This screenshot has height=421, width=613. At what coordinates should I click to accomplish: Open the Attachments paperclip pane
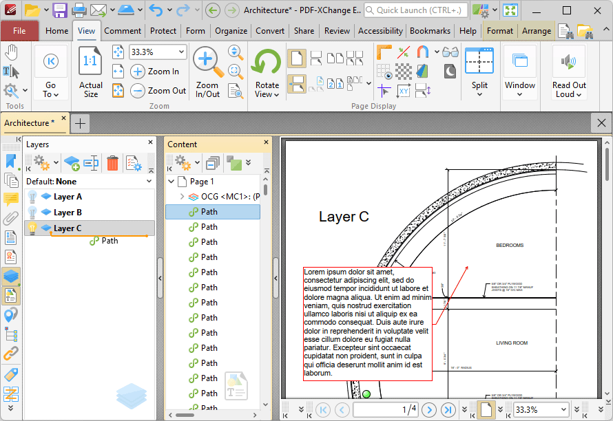[10, 218]
